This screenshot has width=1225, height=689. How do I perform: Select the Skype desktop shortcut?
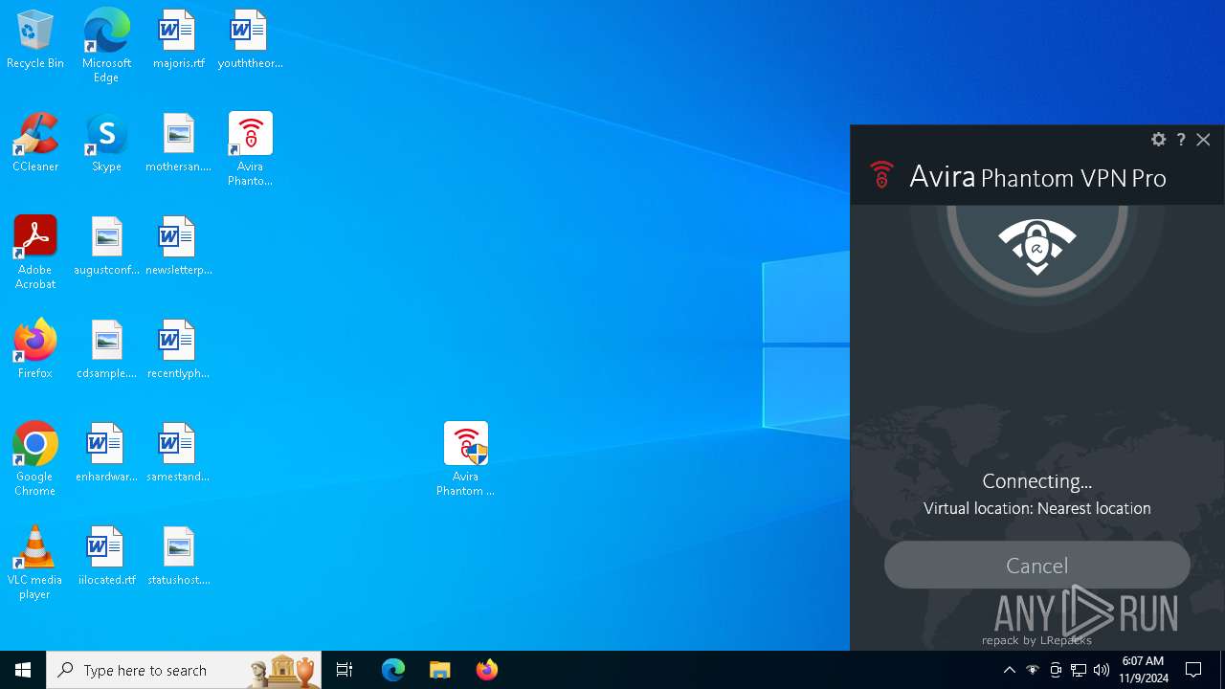point(106,144)
